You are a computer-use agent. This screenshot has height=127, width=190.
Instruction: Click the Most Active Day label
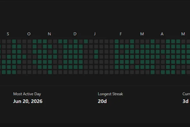pos(27,94)
